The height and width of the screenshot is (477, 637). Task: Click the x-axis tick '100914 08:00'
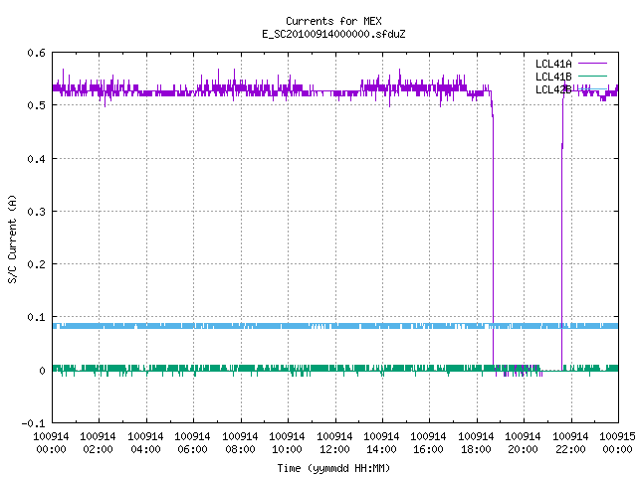(x=240, y=443)
